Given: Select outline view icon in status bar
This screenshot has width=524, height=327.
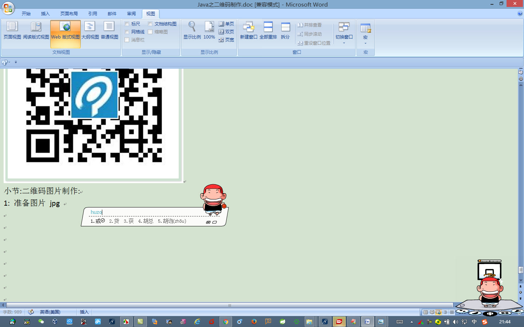Looking at the screenshot, I should tap(445, 312).
